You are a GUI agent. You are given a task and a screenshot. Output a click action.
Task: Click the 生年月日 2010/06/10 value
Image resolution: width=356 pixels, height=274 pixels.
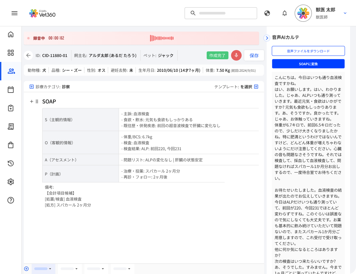(178, 70)
